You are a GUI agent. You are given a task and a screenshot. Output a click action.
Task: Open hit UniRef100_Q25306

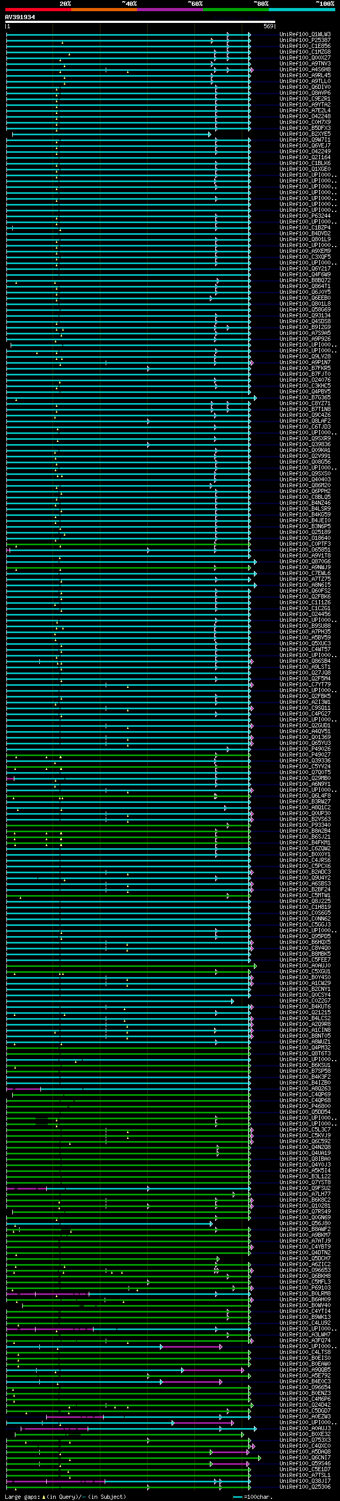[305, 1487]
